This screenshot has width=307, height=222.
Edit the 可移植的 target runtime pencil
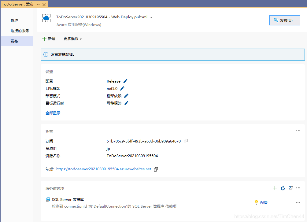(126, 103)
